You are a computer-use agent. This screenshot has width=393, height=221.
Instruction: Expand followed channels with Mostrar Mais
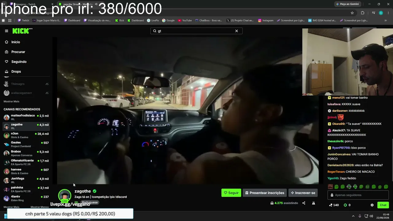(x=11, y=101)
